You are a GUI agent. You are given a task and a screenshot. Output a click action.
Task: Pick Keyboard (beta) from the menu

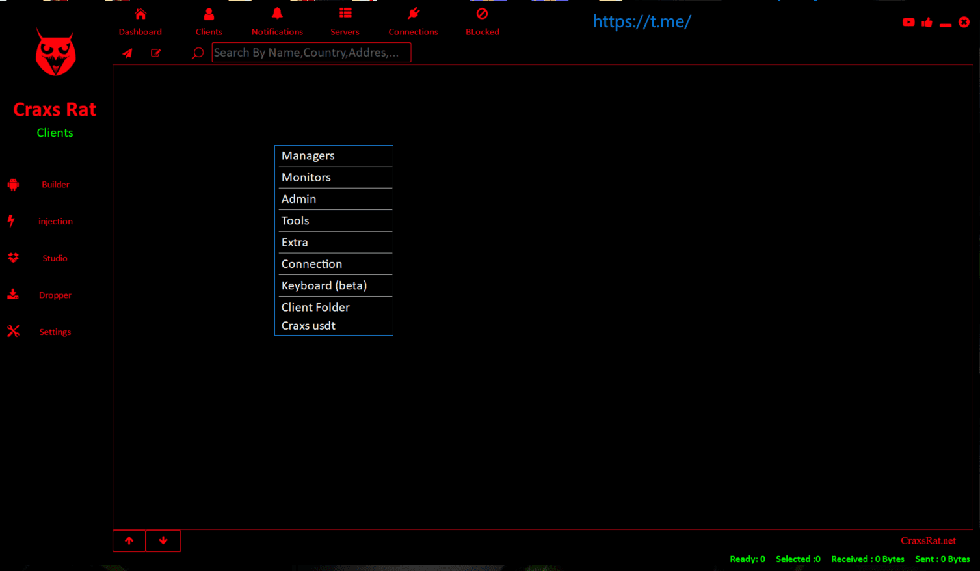[334, 285]
